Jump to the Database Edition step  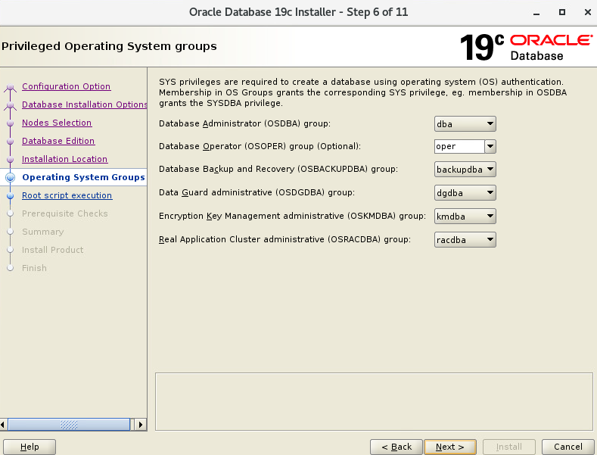(58, 141)
